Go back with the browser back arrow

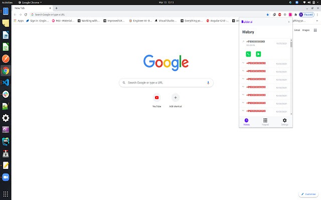point(15,14)
